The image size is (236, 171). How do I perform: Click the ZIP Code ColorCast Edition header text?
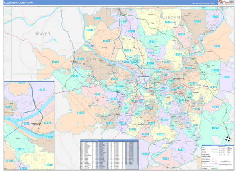point(203,3)
